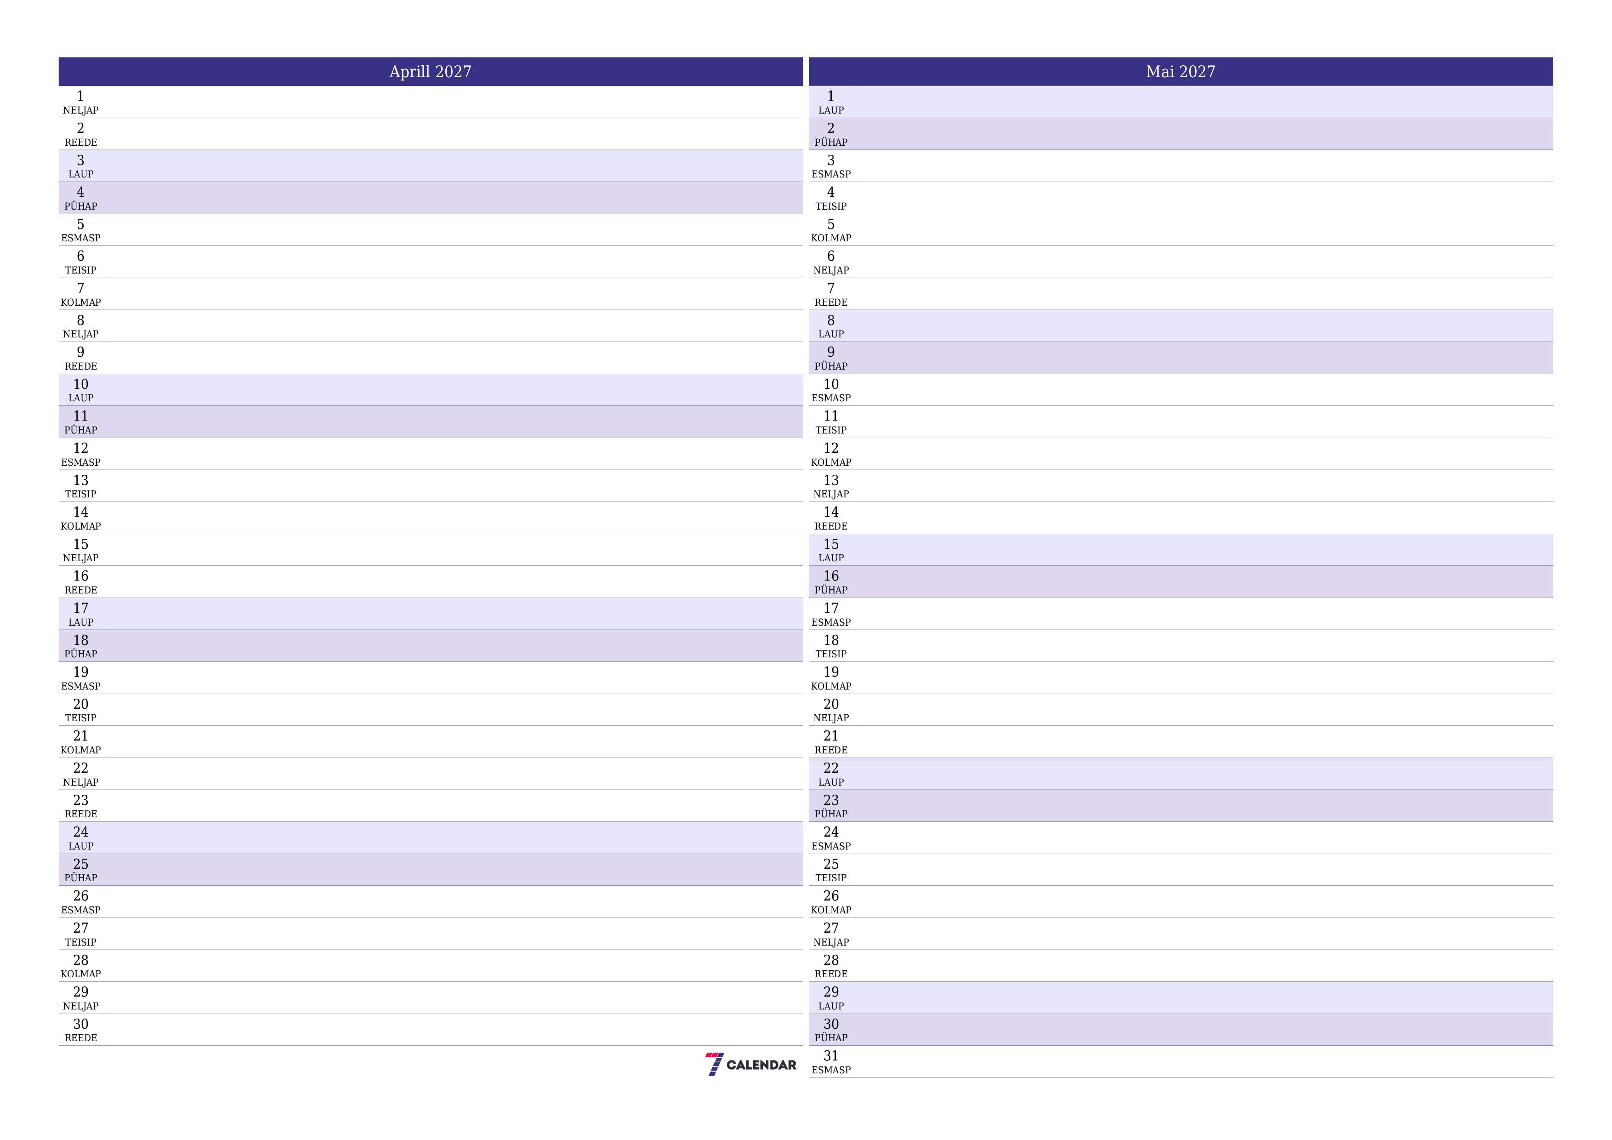Click April 1 NELJAP row
This screenshot has height=1140, width=1612.
(x=431, y=102)
